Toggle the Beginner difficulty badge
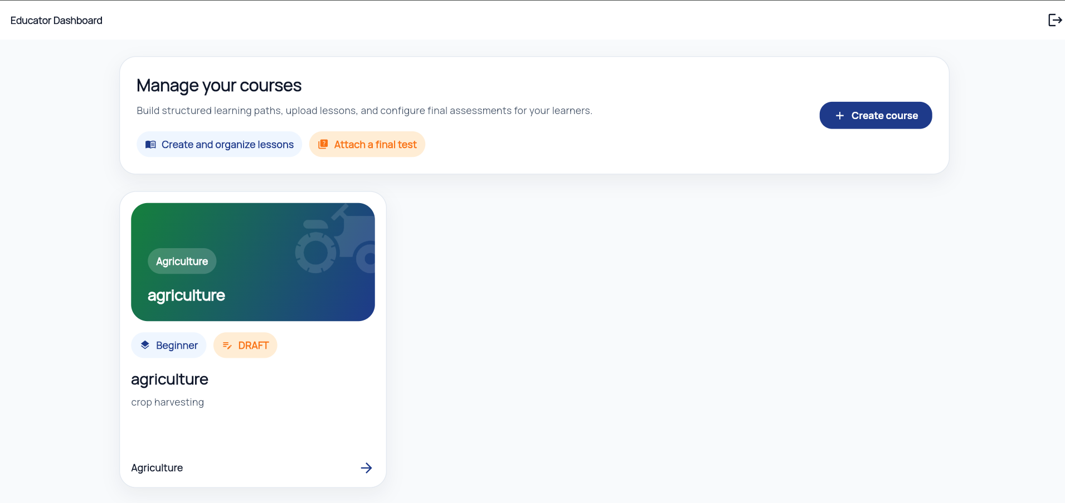 click(x=168, y=345)
